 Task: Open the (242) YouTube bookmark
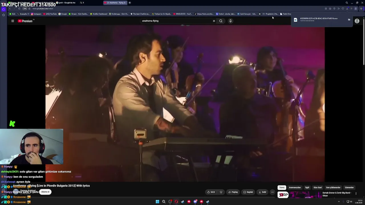tap(50, 14)
